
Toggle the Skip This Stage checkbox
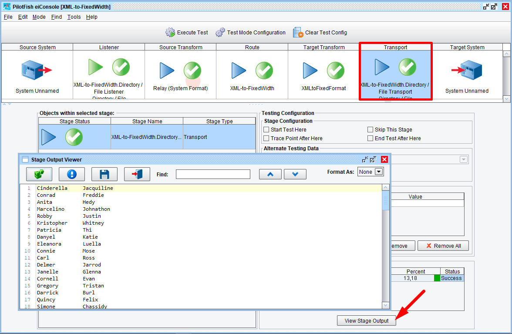click(x=370, y=130)
